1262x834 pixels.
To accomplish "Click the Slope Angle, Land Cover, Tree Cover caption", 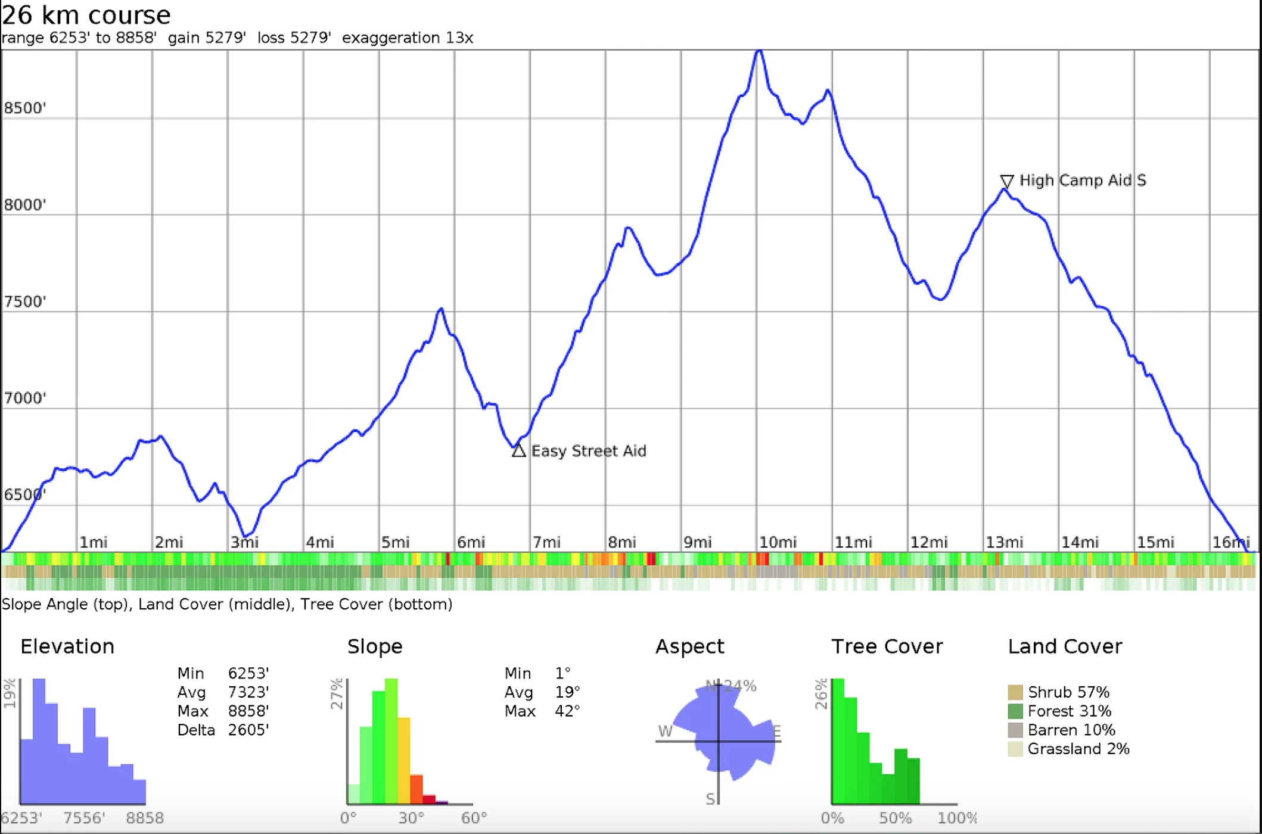I will (x=227, y=605).
